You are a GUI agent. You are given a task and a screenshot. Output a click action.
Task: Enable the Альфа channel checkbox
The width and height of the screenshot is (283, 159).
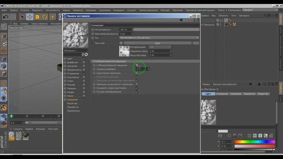tap(84, 92)
